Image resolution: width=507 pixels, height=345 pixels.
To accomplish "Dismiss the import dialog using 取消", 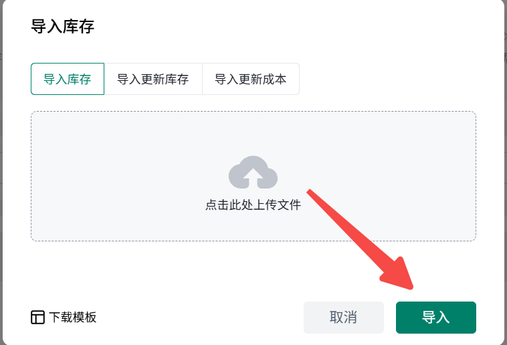I will 343,318.
